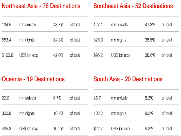Select the 9.2% expenditure share
Image resolution: width=181 pixels, height=136 pixels.
pos(150,128)
